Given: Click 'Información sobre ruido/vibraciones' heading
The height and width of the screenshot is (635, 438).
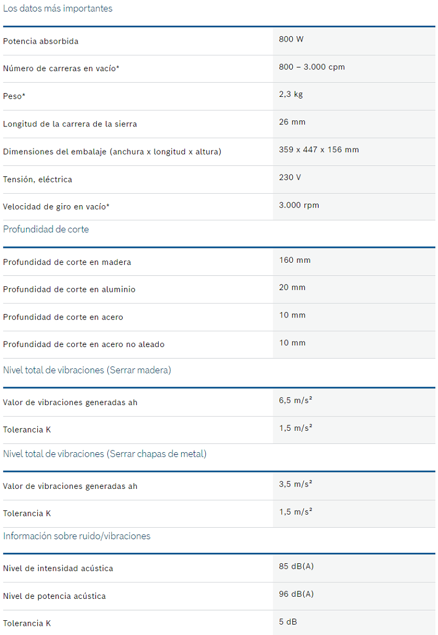Looking at the screenshot, I should tap(77, 536).
